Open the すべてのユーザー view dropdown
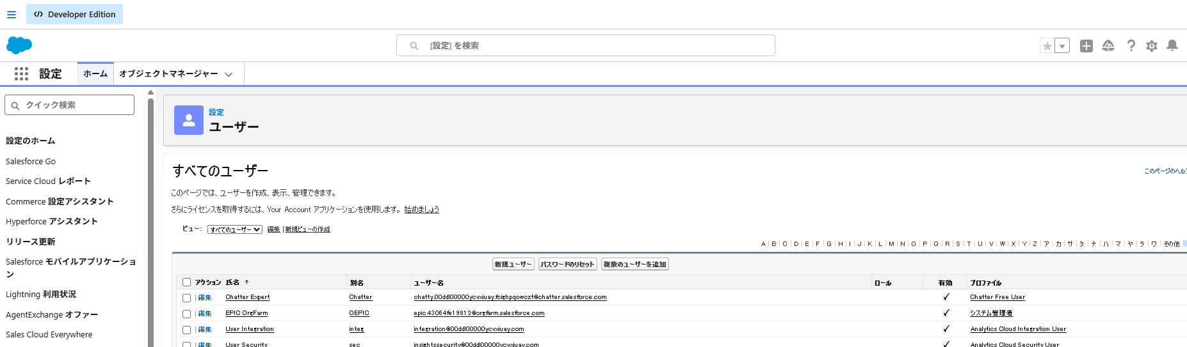This screenshot has width=1187, height=347. [235, 229]
